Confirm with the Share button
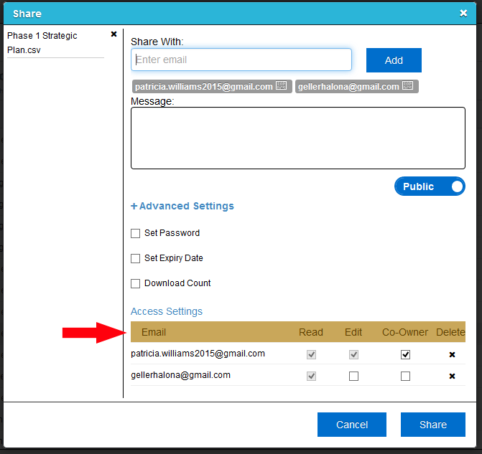The width and height of the screenshot is (482, 454). point(432,425)
